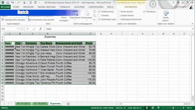Switch to the FORMULES tab

(x=65, y=7)
